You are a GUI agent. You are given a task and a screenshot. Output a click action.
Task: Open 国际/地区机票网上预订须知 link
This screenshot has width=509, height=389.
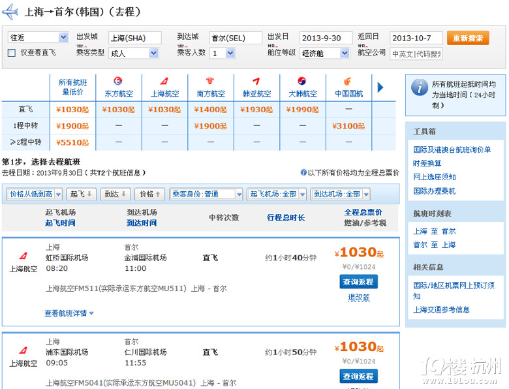click(x=454, y=290)
